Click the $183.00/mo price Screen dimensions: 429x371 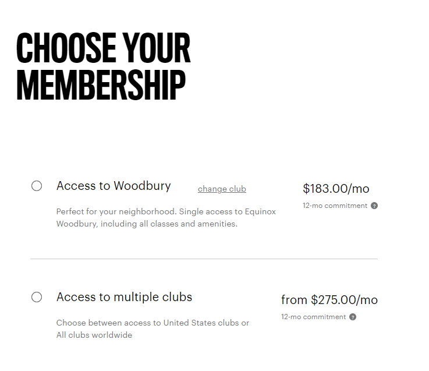[x=336, y=189]
